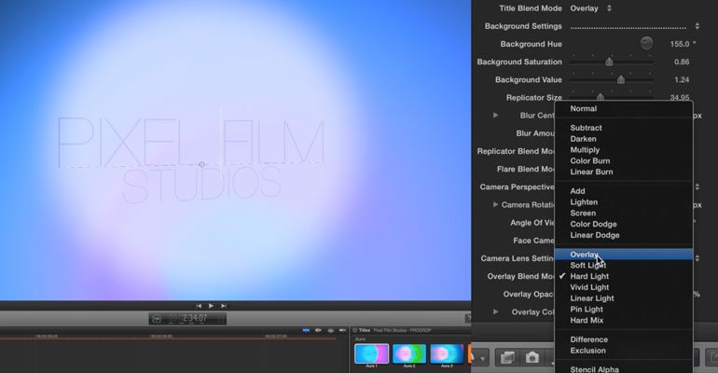Open the Camera Perspective popup arrows

697,186
